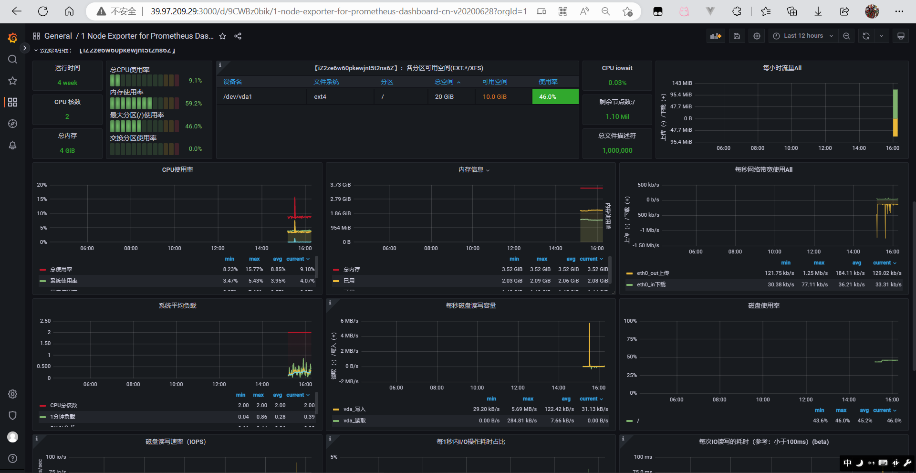Open Server Admin shield icon

tap(13, 415)
